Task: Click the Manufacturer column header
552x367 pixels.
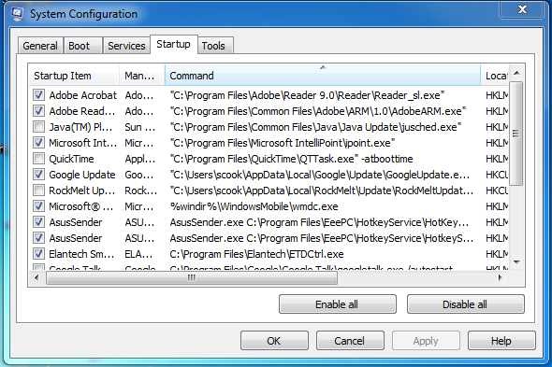Action: coord(142,76)
